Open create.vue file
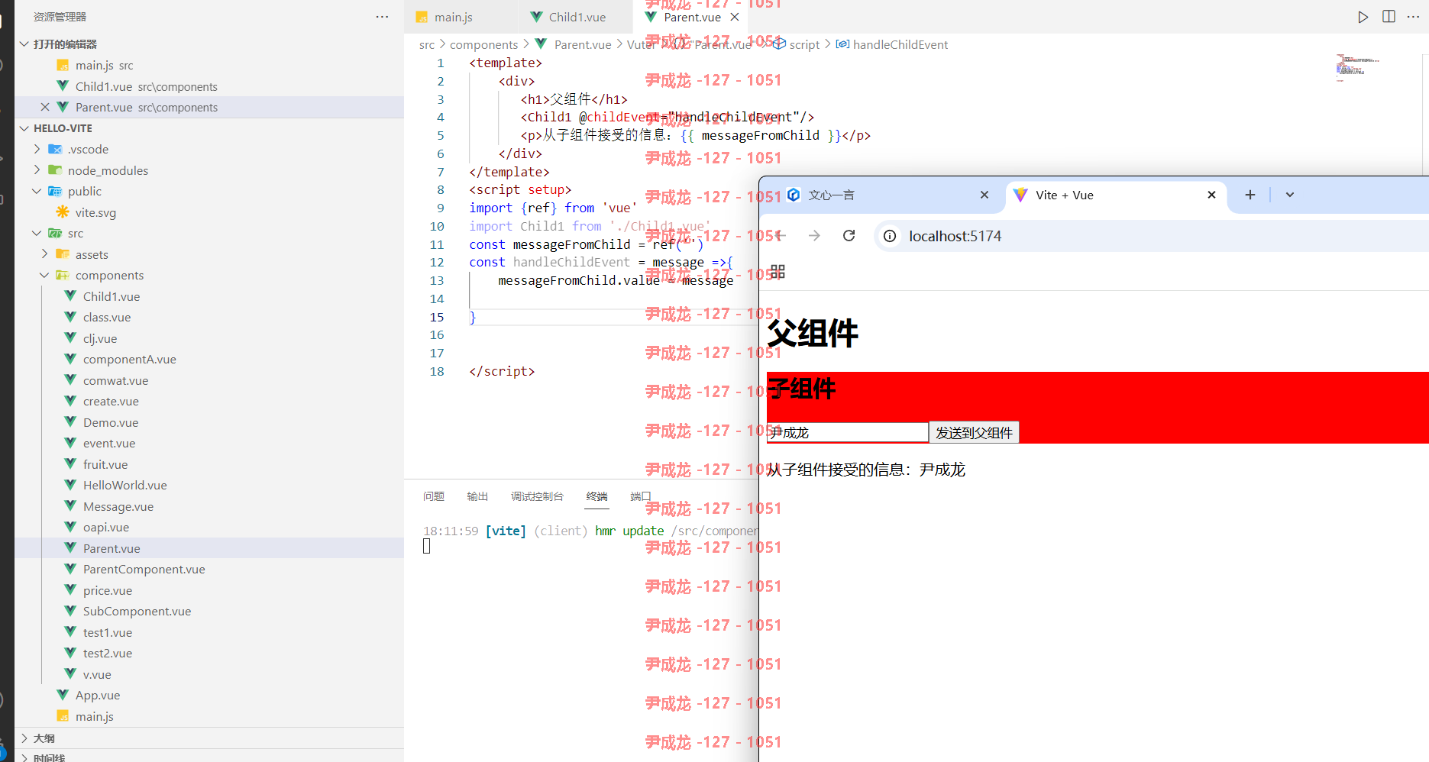This screenshot has width=1429, height=762. (111, 401)
